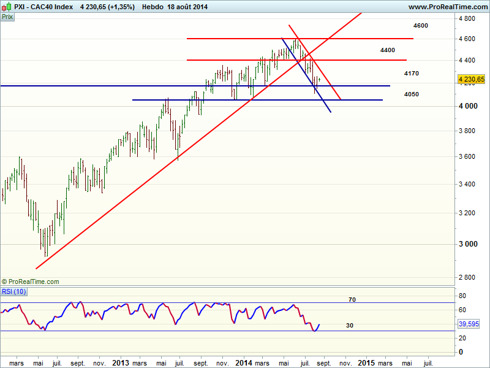The height and width of the screenshot is (368, 490).
Task: Click the RSI 30 oversold label
Action: point(350,326)
